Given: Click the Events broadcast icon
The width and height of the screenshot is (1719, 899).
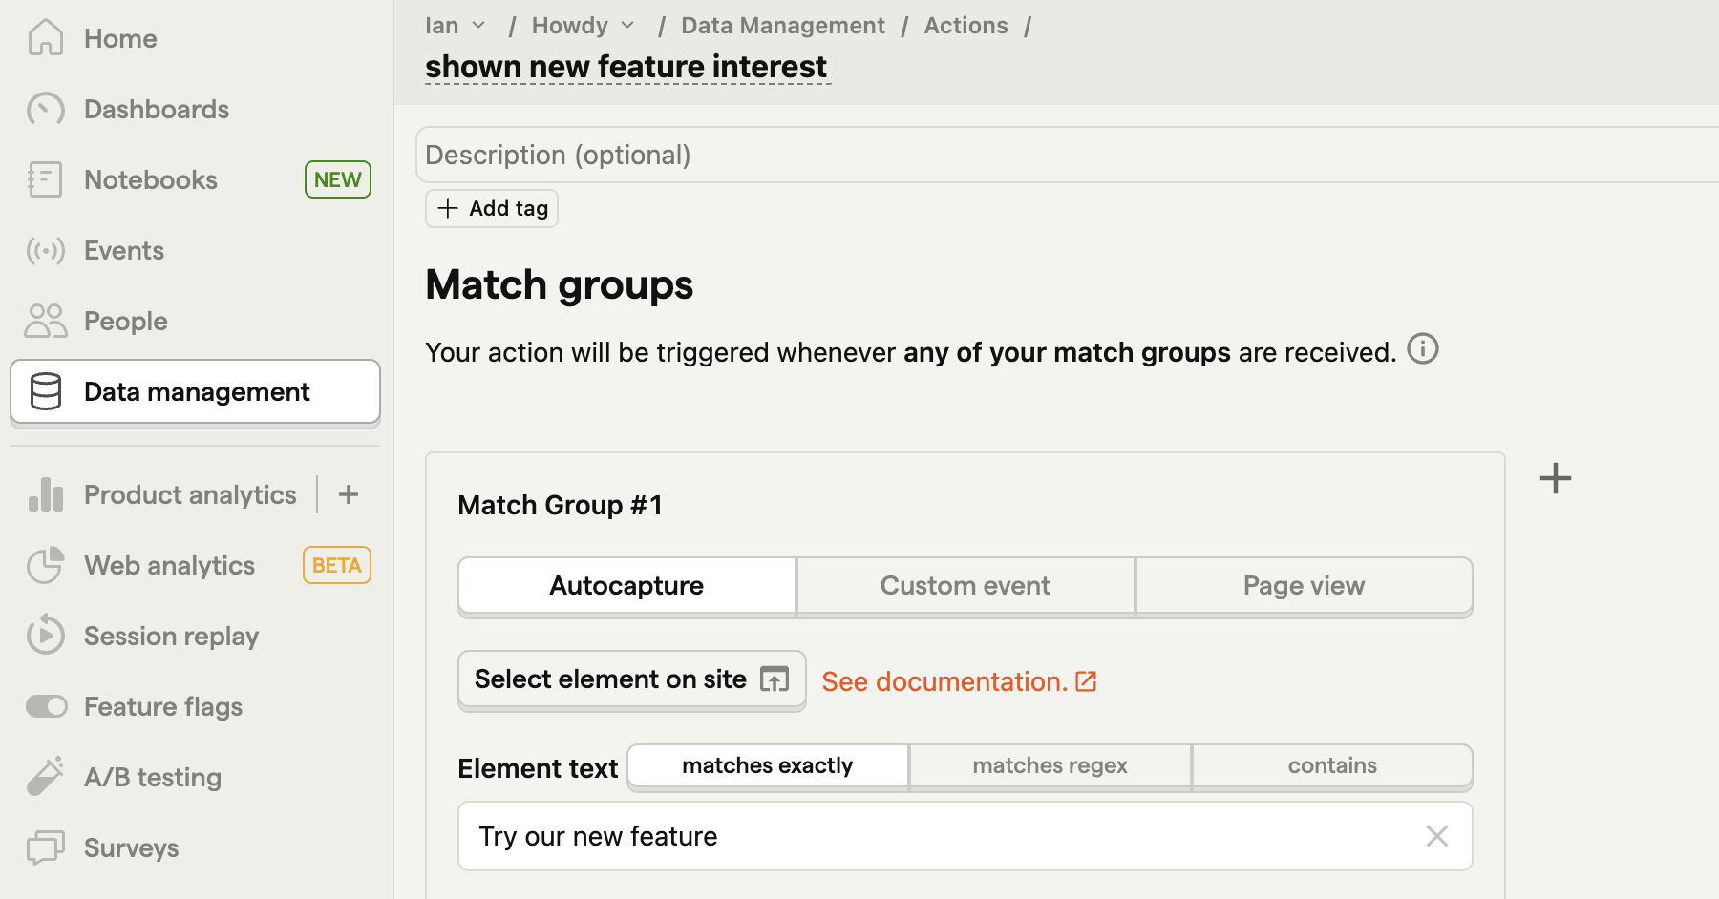Looking at the screenshot, I should (45, 250).
